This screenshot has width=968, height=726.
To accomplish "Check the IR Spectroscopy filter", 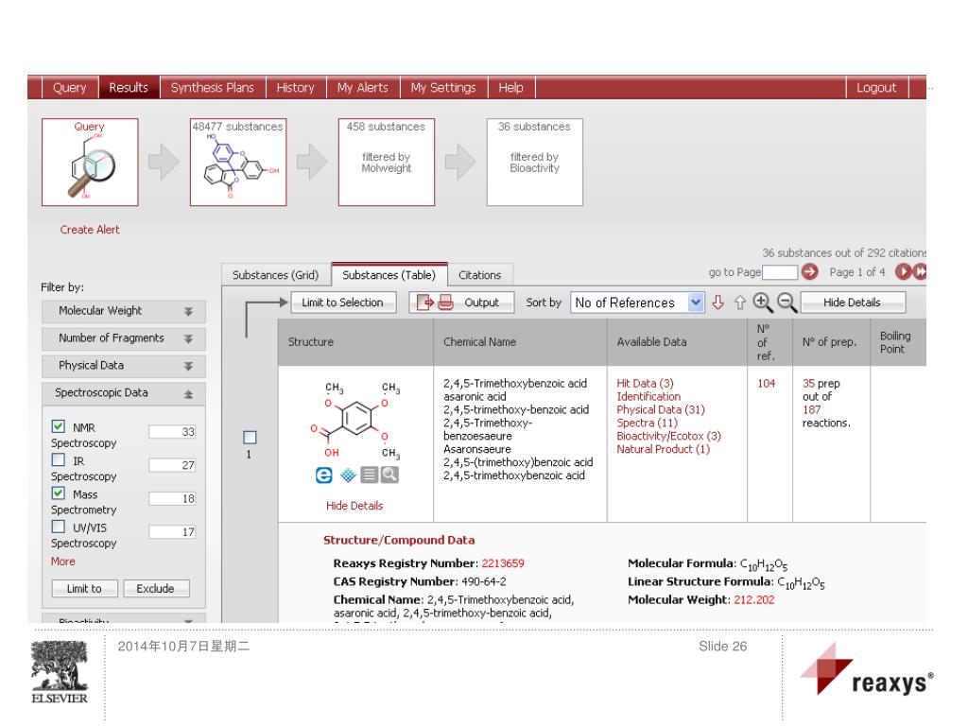I will point(58,459).
